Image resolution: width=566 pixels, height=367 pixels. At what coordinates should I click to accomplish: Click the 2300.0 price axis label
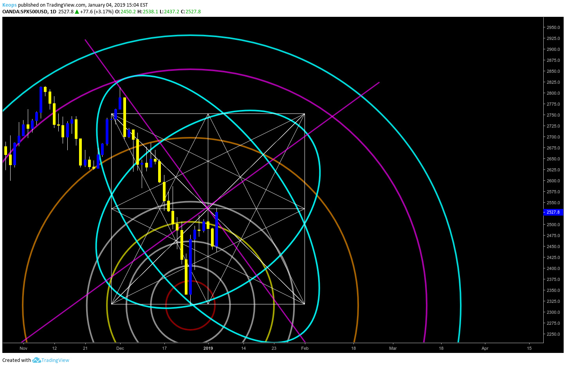coord(553,312)
